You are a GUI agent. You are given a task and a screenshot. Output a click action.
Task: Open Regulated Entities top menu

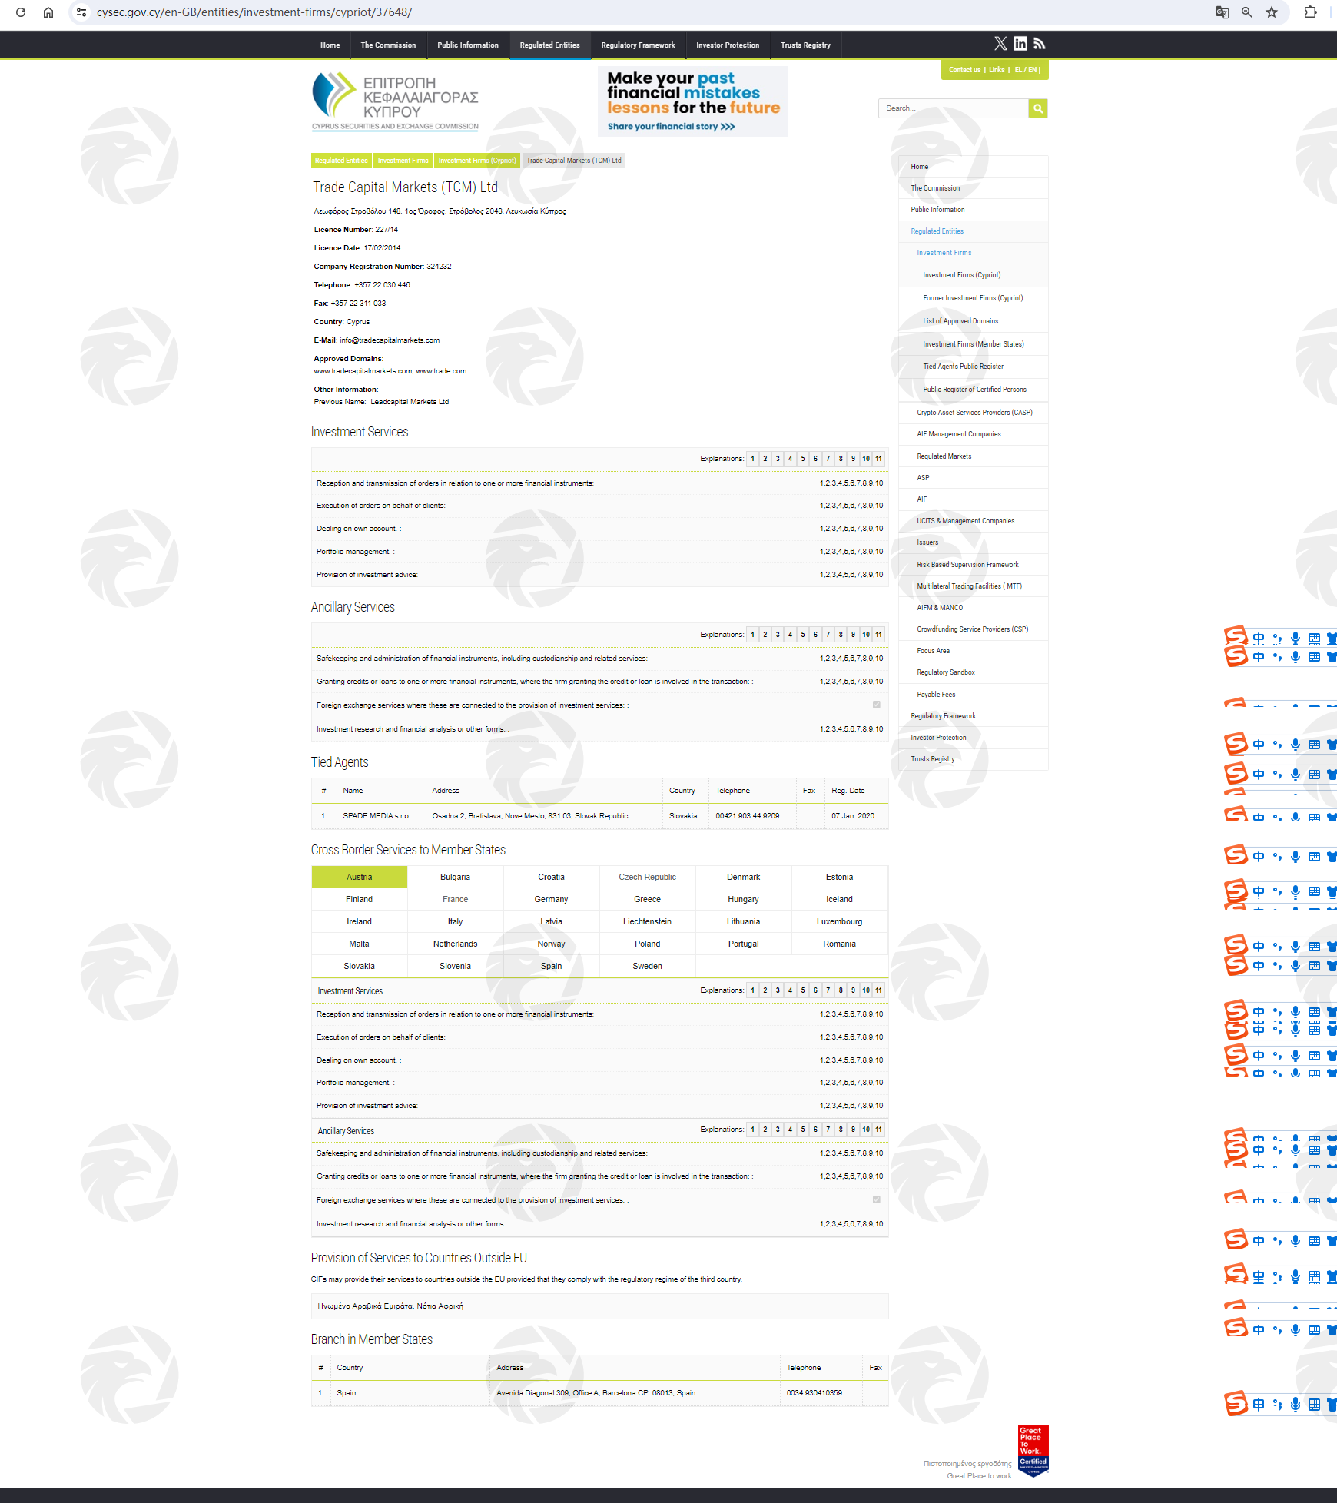[549, 45]
